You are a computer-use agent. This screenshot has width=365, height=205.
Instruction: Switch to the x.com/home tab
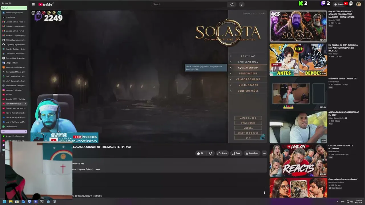click(x=14, y=17)
